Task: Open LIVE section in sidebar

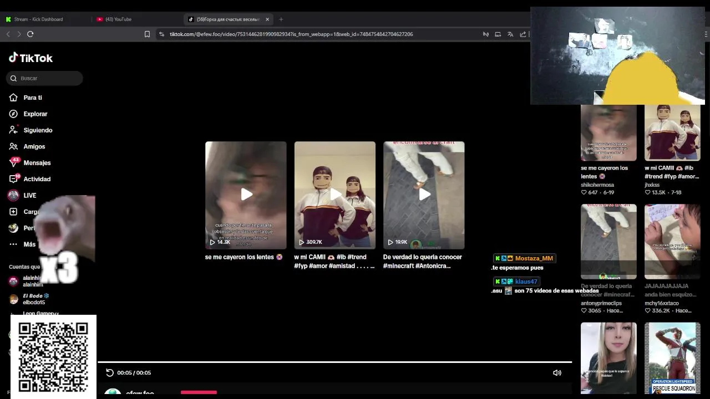Action: (29, 196)
